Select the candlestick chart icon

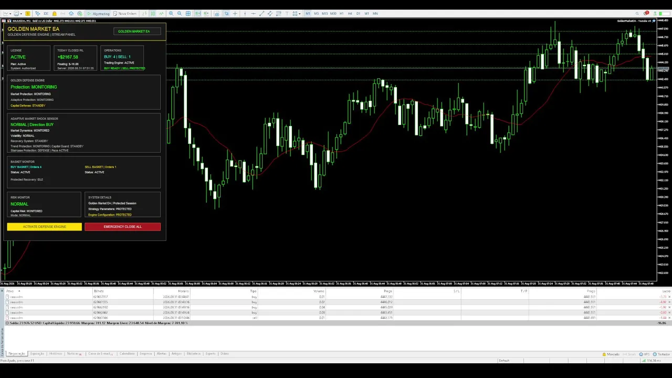[153, 14]
